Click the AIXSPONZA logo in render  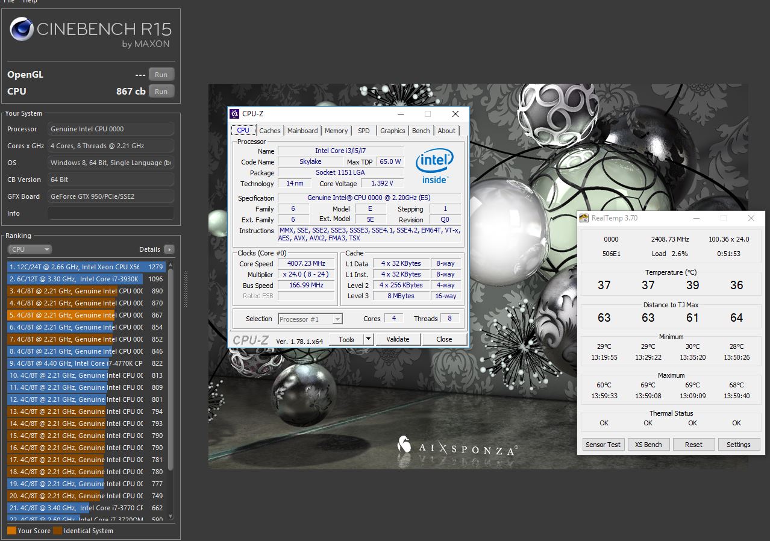click(457, 446)
